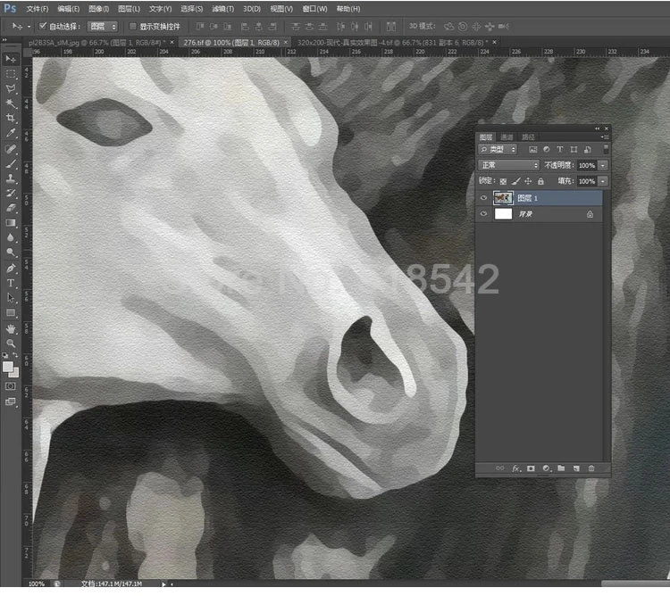
Task: Create new adjustment layer
Action: click(x=546, y=468)
